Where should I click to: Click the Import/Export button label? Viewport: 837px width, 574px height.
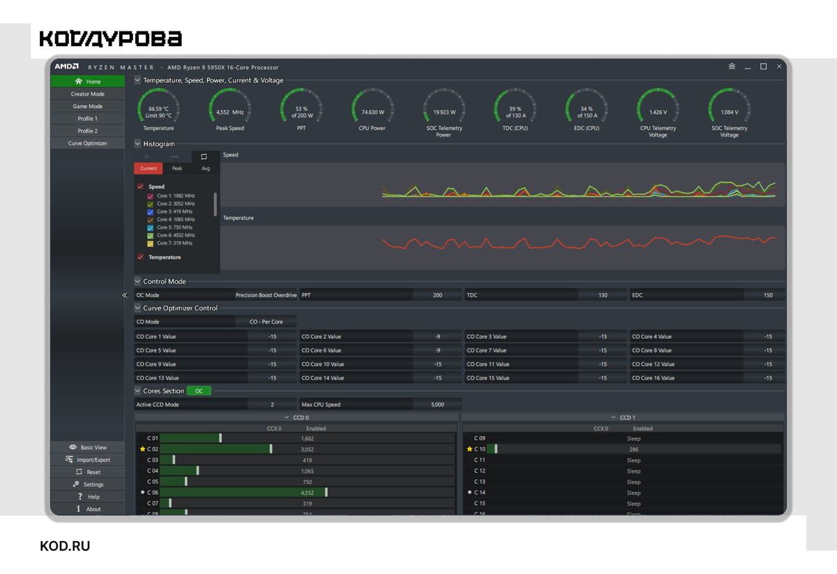pos(93,460)
